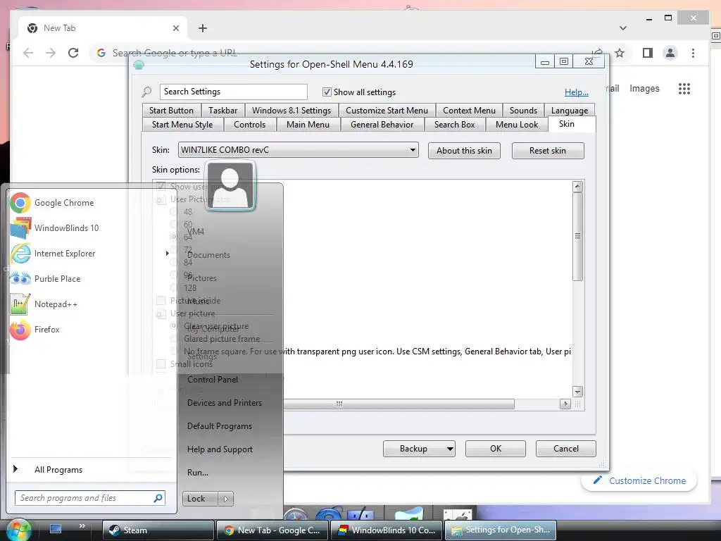721x541 pixels.
Task: Click the Chrome tab search chevron
Action: click(622, 28)
